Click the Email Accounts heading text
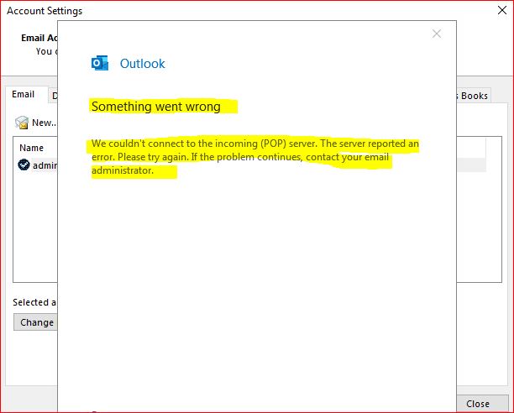The height and width of the screenshot is (413, 514). point(39,38)
